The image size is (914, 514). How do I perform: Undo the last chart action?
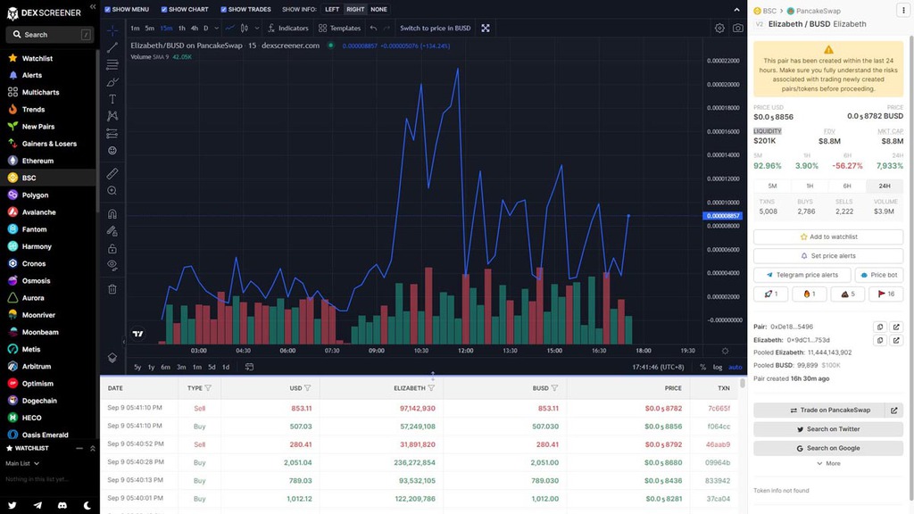[x=374, y=28]
